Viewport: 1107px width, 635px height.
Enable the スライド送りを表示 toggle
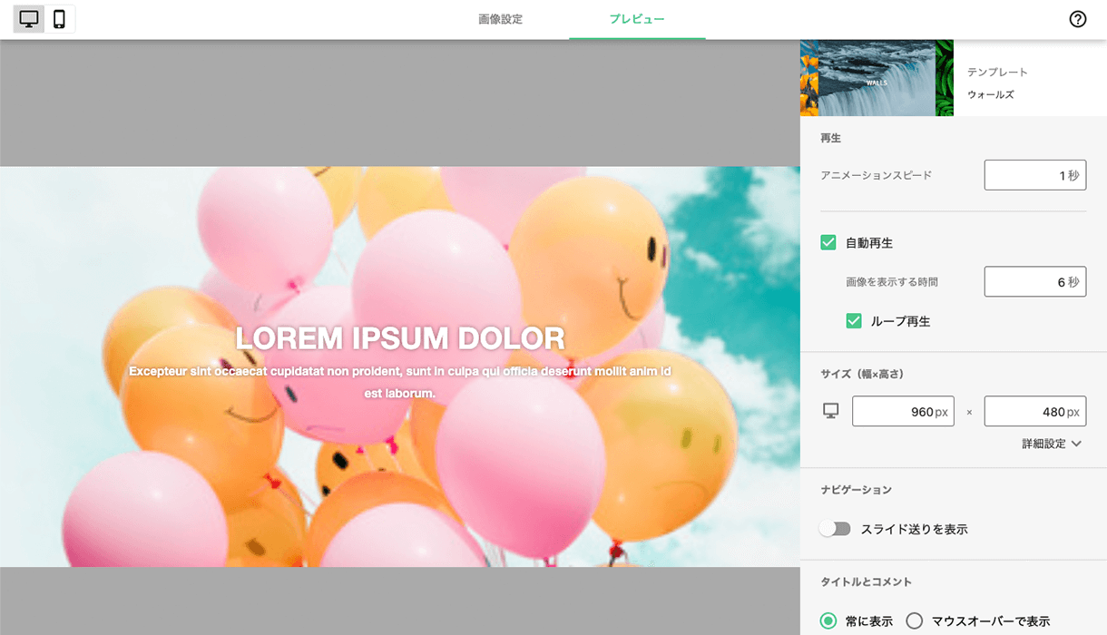point(835,529)
